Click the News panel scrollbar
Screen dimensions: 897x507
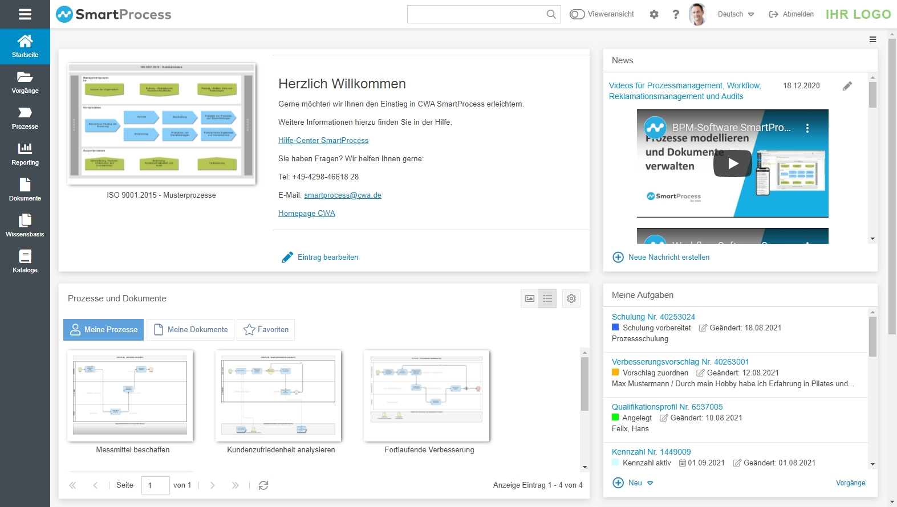tap(872, 95)
